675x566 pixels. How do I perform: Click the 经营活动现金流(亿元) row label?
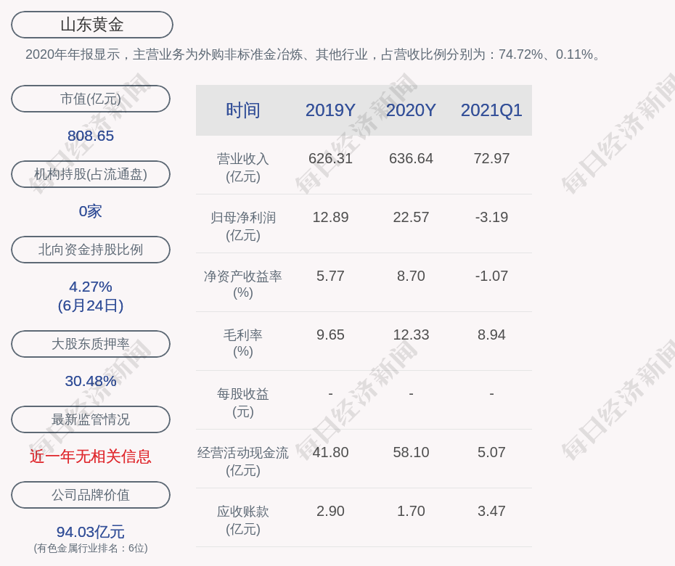[x=243, y=462]
